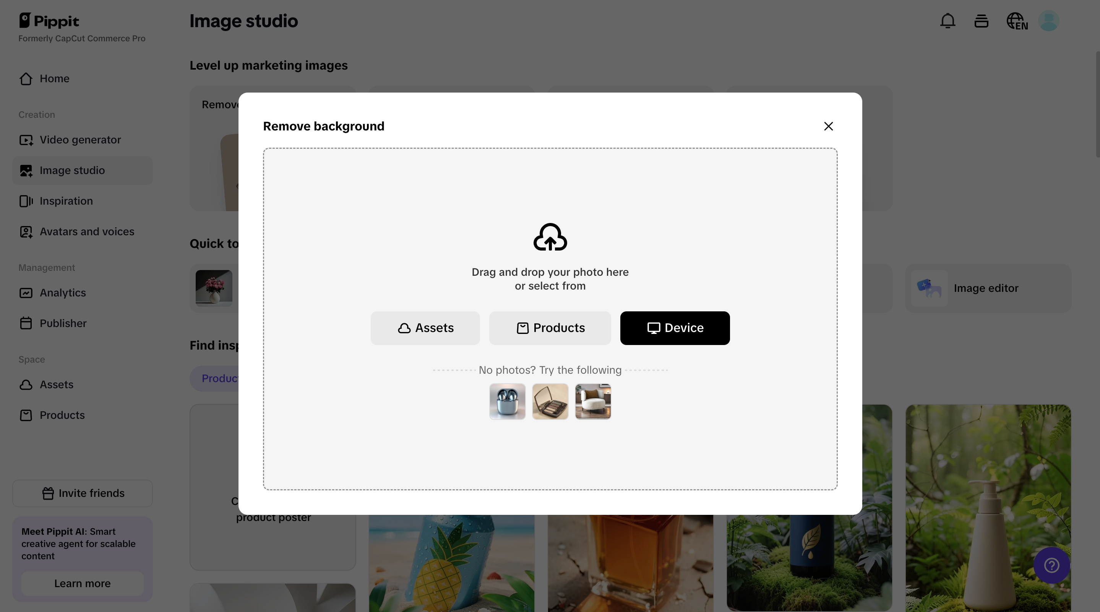
Task: Try the eyeshadow palette sample photo
Action: 550,401
